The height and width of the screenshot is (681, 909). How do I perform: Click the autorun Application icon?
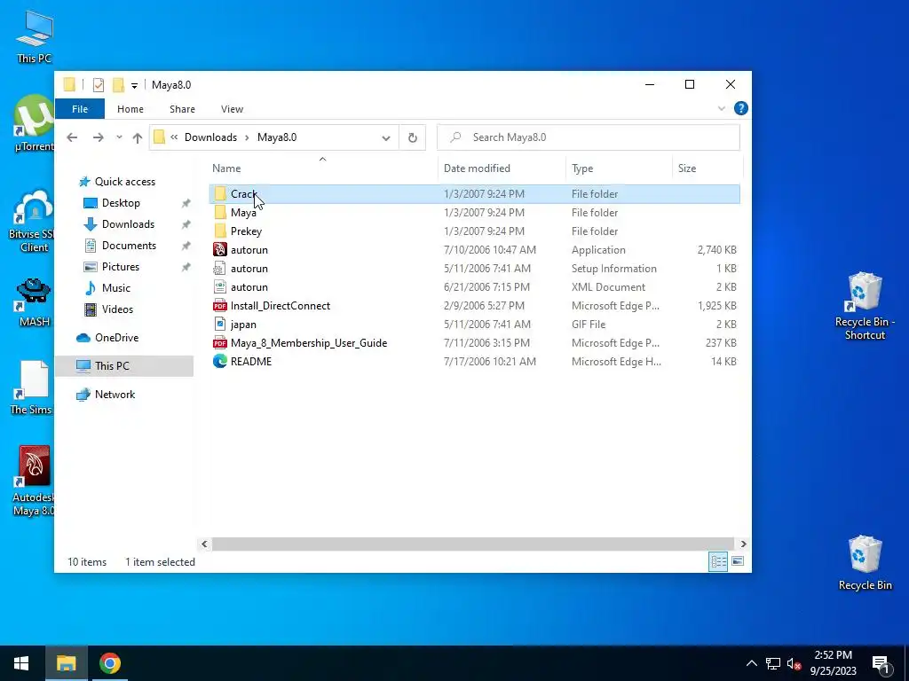[x=220, y=249]
